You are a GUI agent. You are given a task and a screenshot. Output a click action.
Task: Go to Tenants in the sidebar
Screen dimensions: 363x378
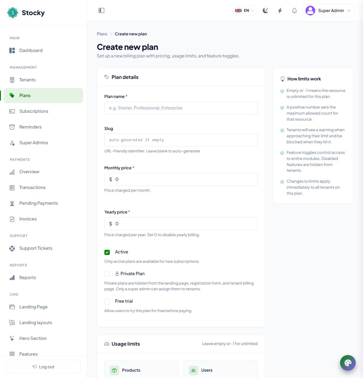44,80
